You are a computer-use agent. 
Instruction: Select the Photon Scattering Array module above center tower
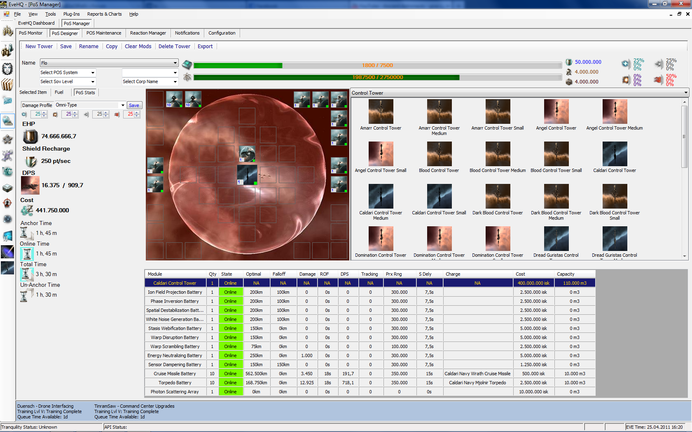click(x=247, y=154)
